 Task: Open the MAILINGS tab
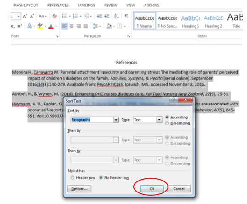pyautogui.click(x=86, y=5)
